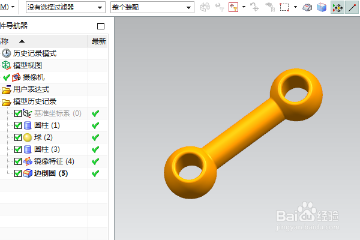Select the rectangle selection tool icon
Screen dimensions: 360x240
284,7
